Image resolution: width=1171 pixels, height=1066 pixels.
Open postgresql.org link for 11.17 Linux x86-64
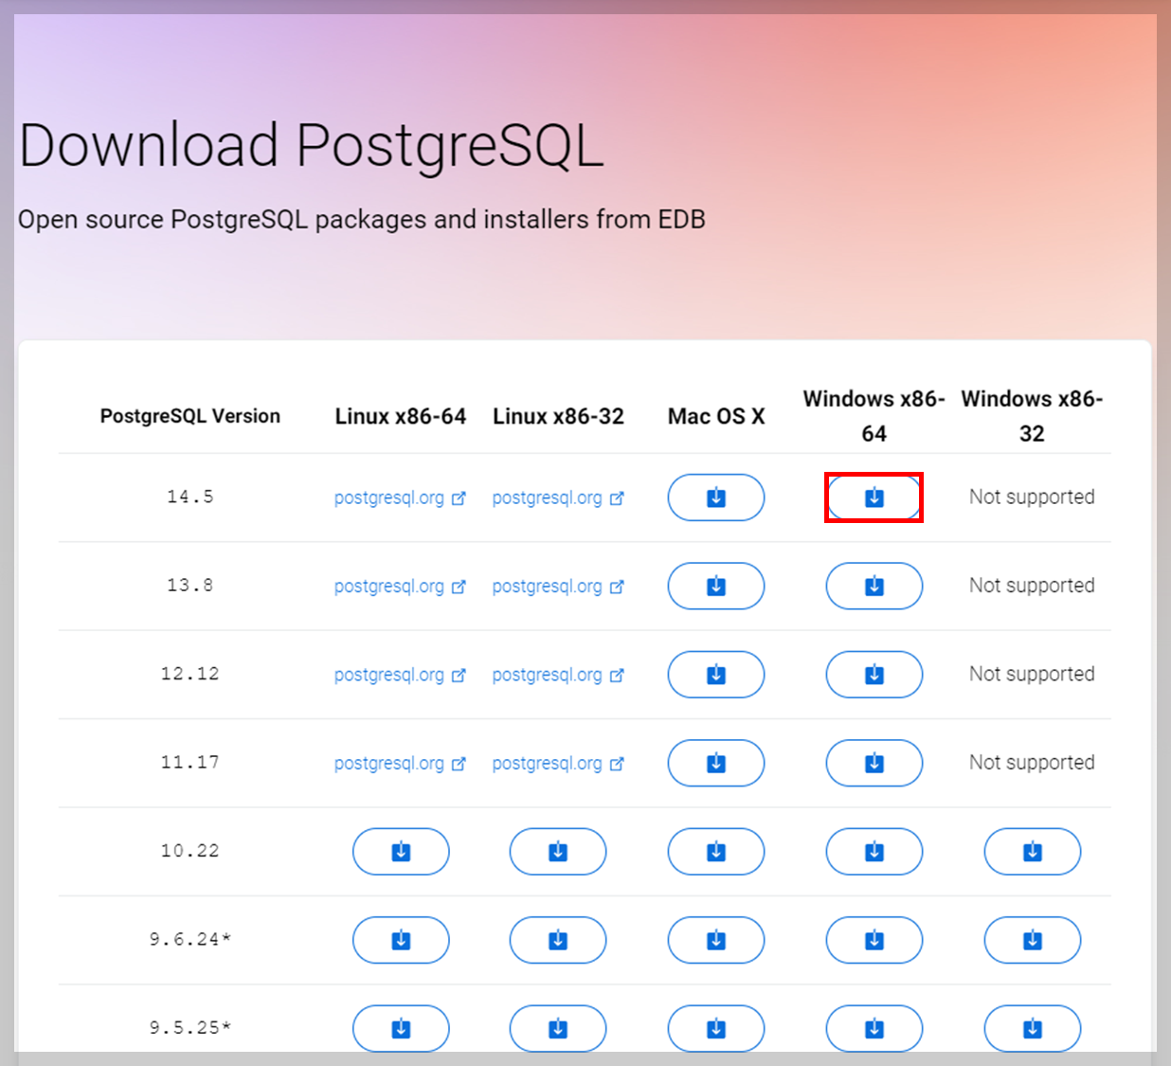click(x=400, y=763)
